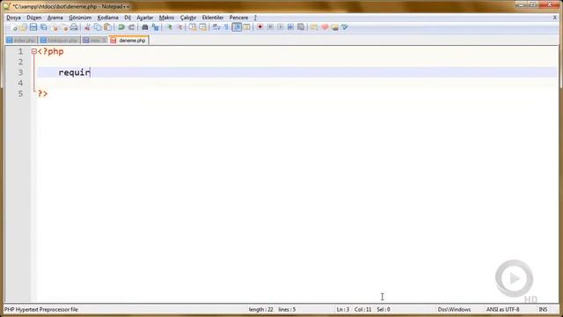Toggle synchronize vertical scrolling icon

[193, 27]
